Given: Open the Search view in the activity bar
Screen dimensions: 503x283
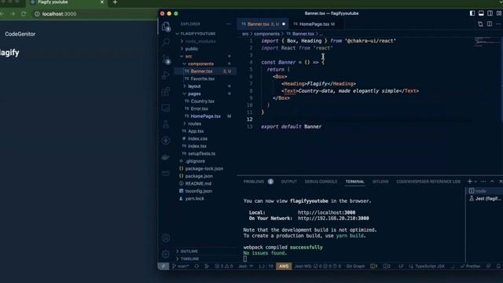Looking at the screenshot, I should [166, 42].
